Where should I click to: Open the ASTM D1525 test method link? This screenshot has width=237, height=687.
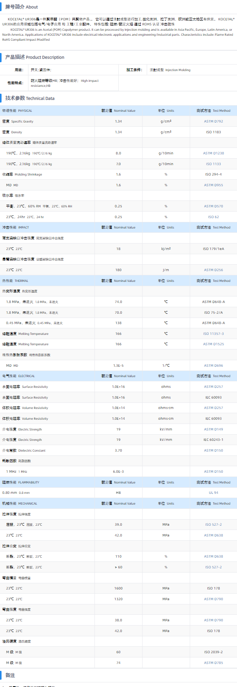[x=213, y=344]
